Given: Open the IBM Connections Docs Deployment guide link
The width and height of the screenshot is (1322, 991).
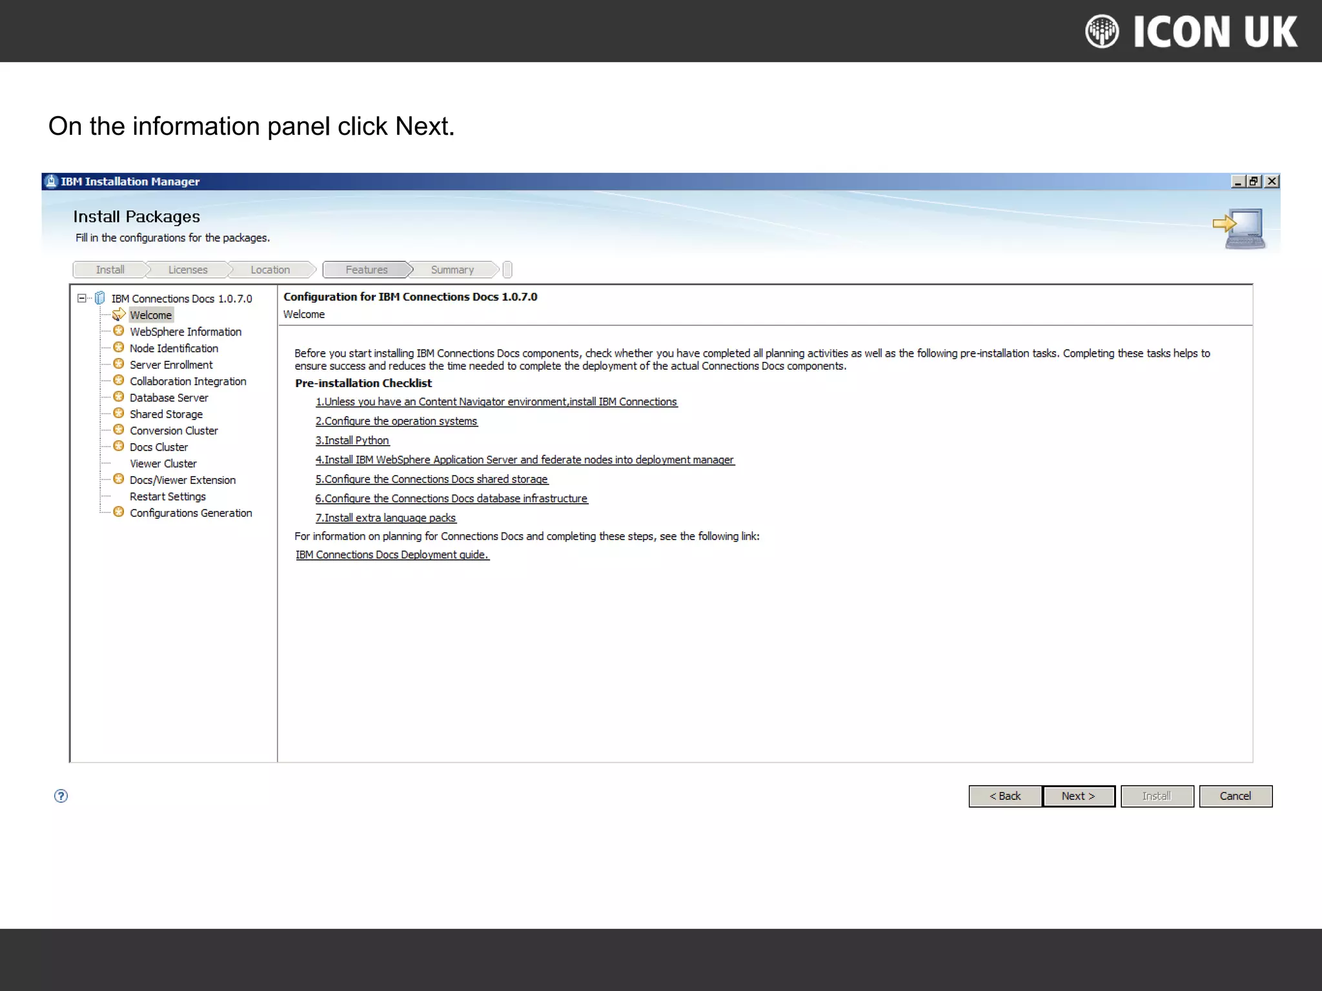Looking at the screenshot, I should (392, 554).
